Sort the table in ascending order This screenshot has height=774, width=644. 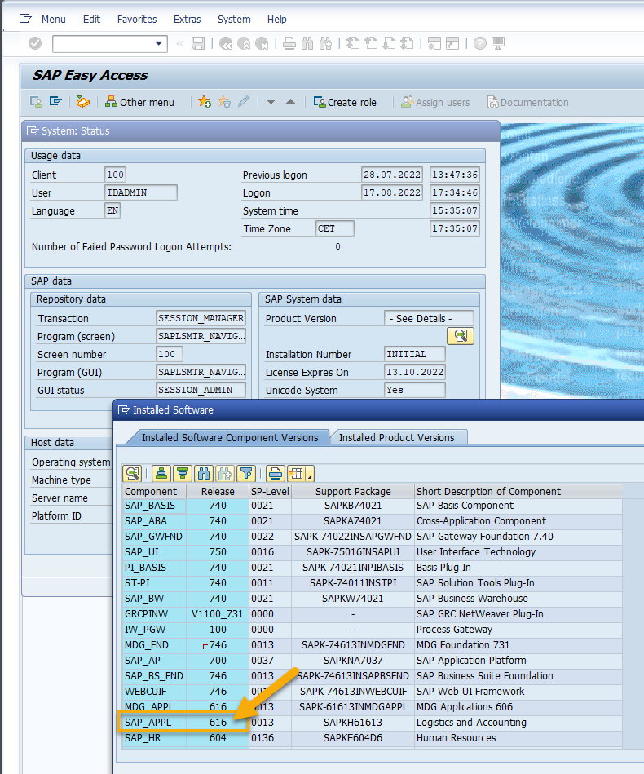click(x=161, y=473)
